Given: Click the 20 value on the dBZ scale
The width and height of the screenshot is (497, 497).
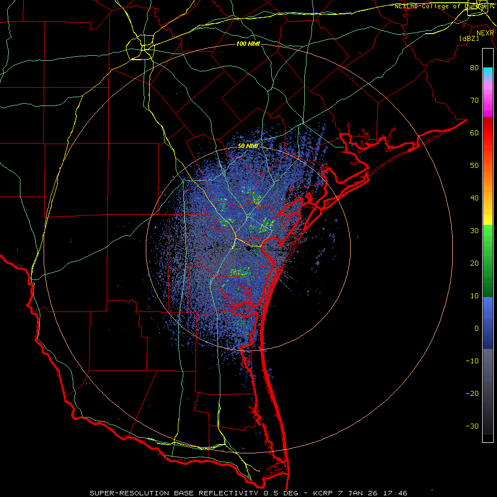Looking at the screenshot, I should (x=474, y=263).
